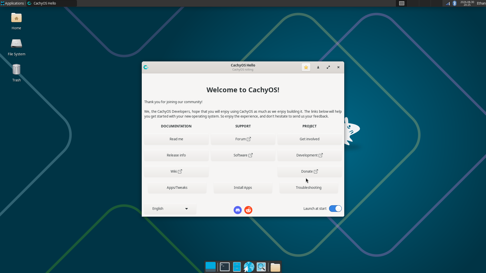Click the network signal tray icon
The width and height of the screenshot is (486, 273).
[448, 3]
